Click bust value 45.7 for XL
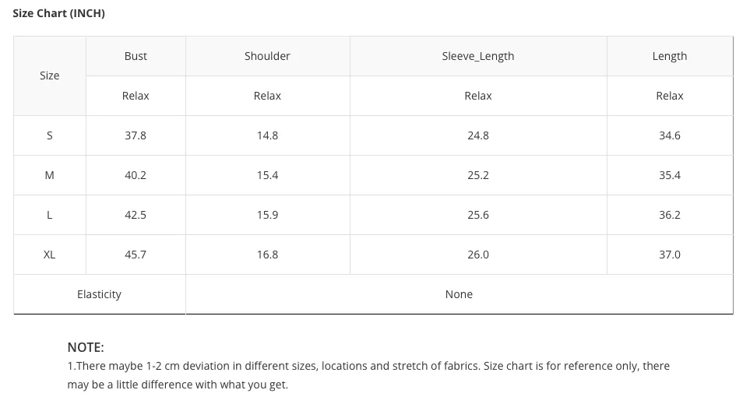The width and height of the screenshot is (750, 404). pos(136,255)
